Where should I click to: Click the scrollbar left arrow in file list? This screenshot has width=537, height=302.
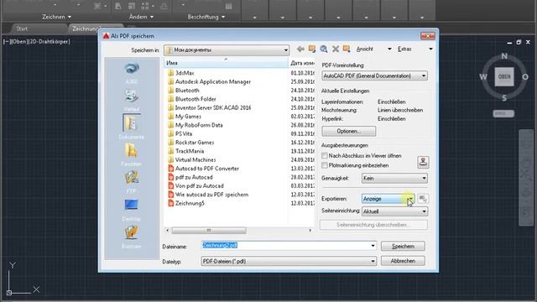click(x=168, y=231)
